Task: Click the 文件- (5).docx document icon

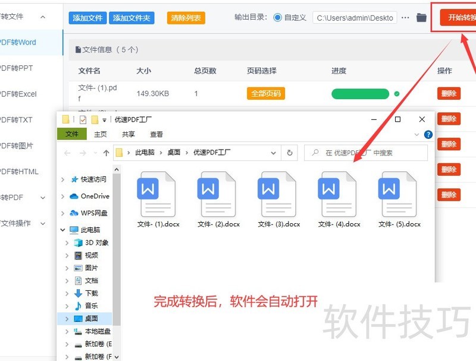Action: pyautogui.click(x=399, y=194)
